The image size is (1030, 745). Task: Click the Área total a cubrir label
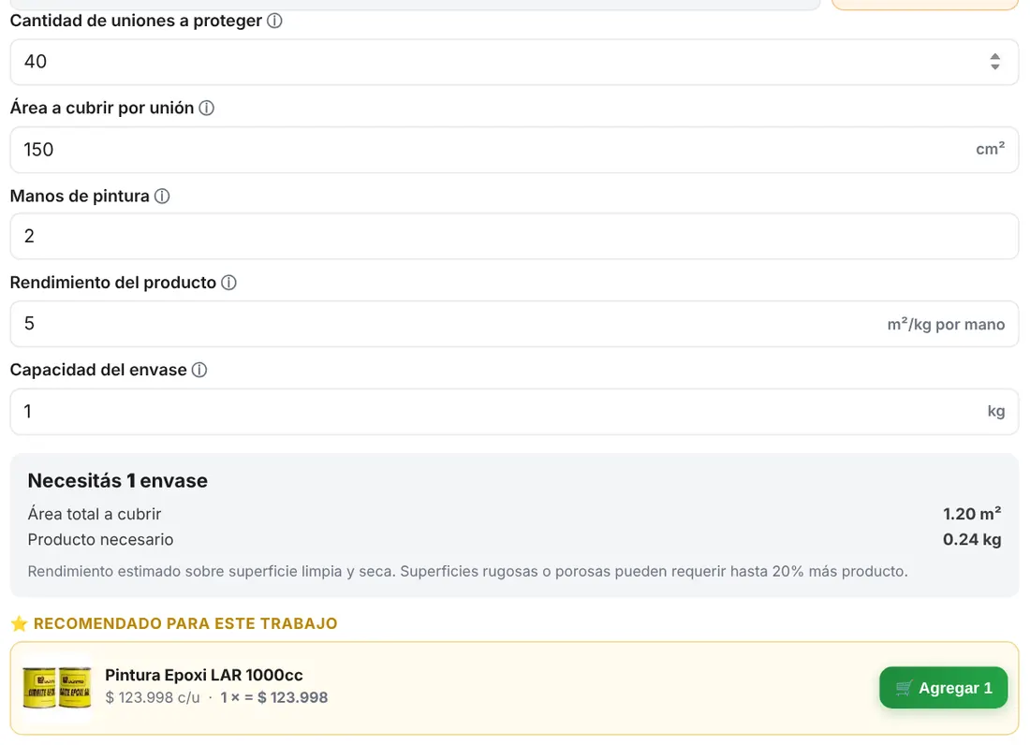tap(94, 514)
